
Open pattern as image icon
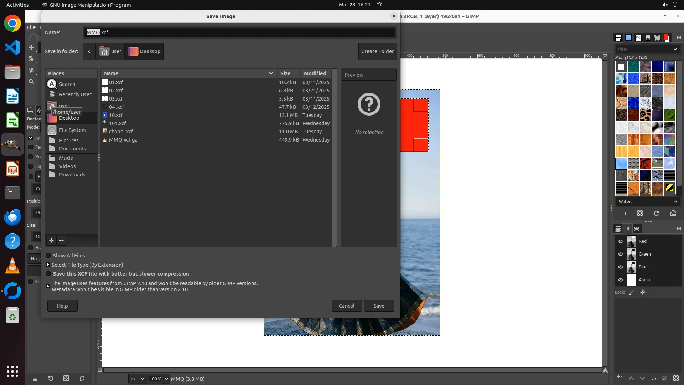[673, 213]
